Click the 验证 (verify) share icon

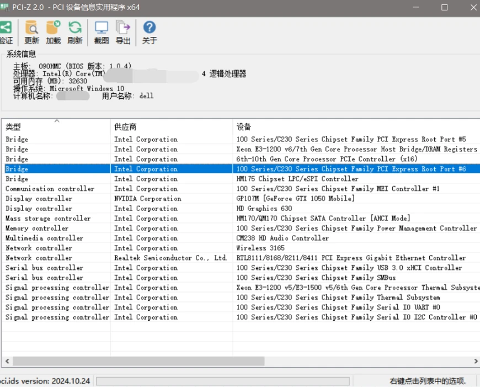(x=5, y=28)
